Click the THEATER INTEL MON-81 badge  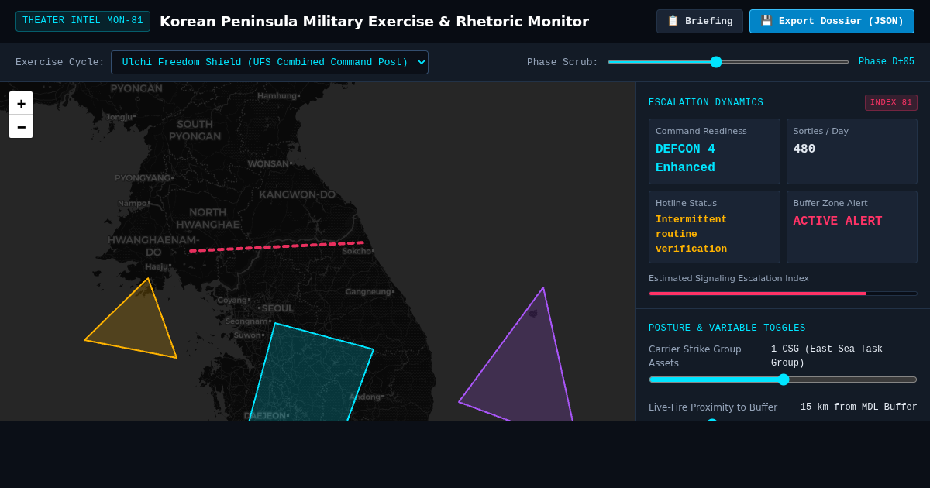[x=83, y=21]
